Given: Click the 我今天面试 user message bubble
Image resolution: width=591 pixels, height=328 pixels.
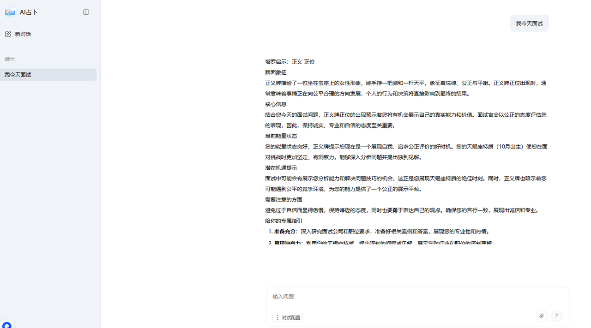Looking at the screenshot, I should [x=529, y=24].
